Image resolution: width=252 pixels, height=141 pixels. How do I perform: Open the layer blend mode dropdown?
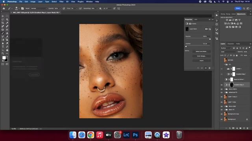click(x=228, y=52)
